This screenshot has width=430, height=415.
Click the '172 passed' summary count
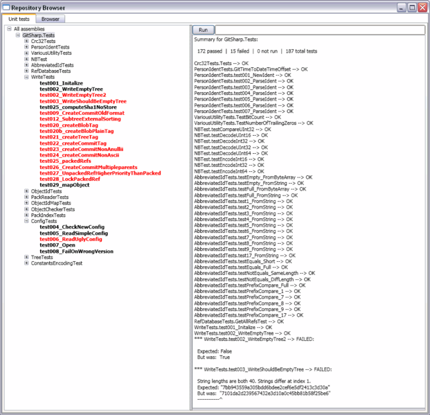(210, 51)
